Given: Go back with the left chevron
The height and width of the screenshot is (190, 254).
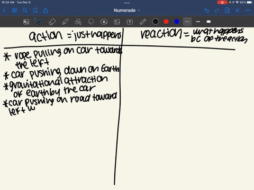Looking at the screenshot, I should (4, 11).
